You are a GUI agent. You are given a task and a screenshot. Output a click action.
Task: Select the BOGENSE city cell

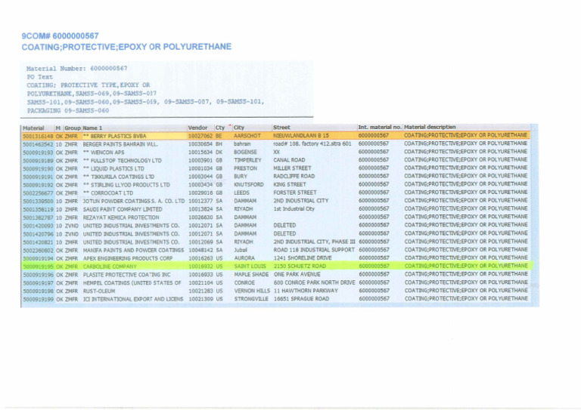pos(245,152)
